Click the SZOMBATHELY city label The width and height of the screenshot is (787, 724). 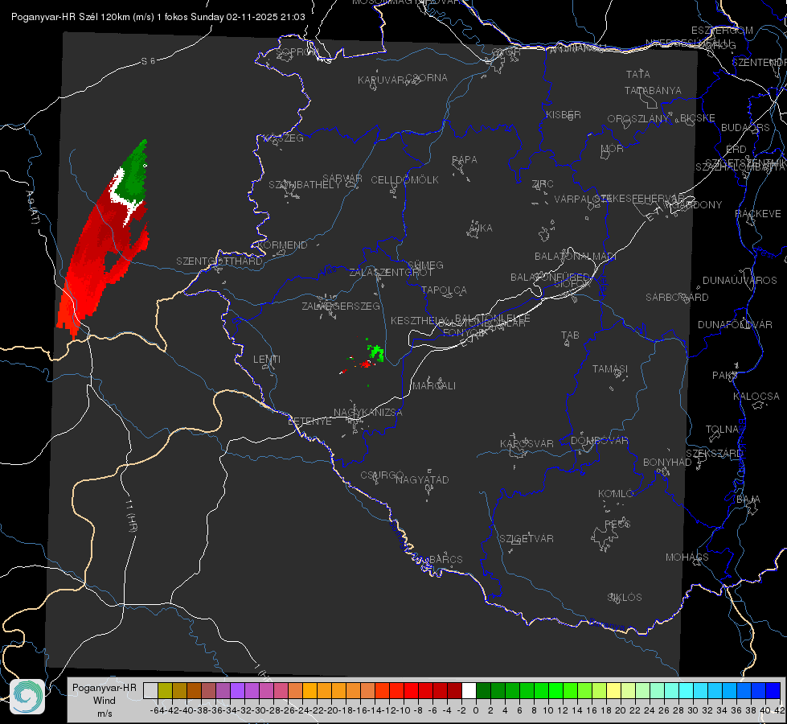tap(305, 185)
